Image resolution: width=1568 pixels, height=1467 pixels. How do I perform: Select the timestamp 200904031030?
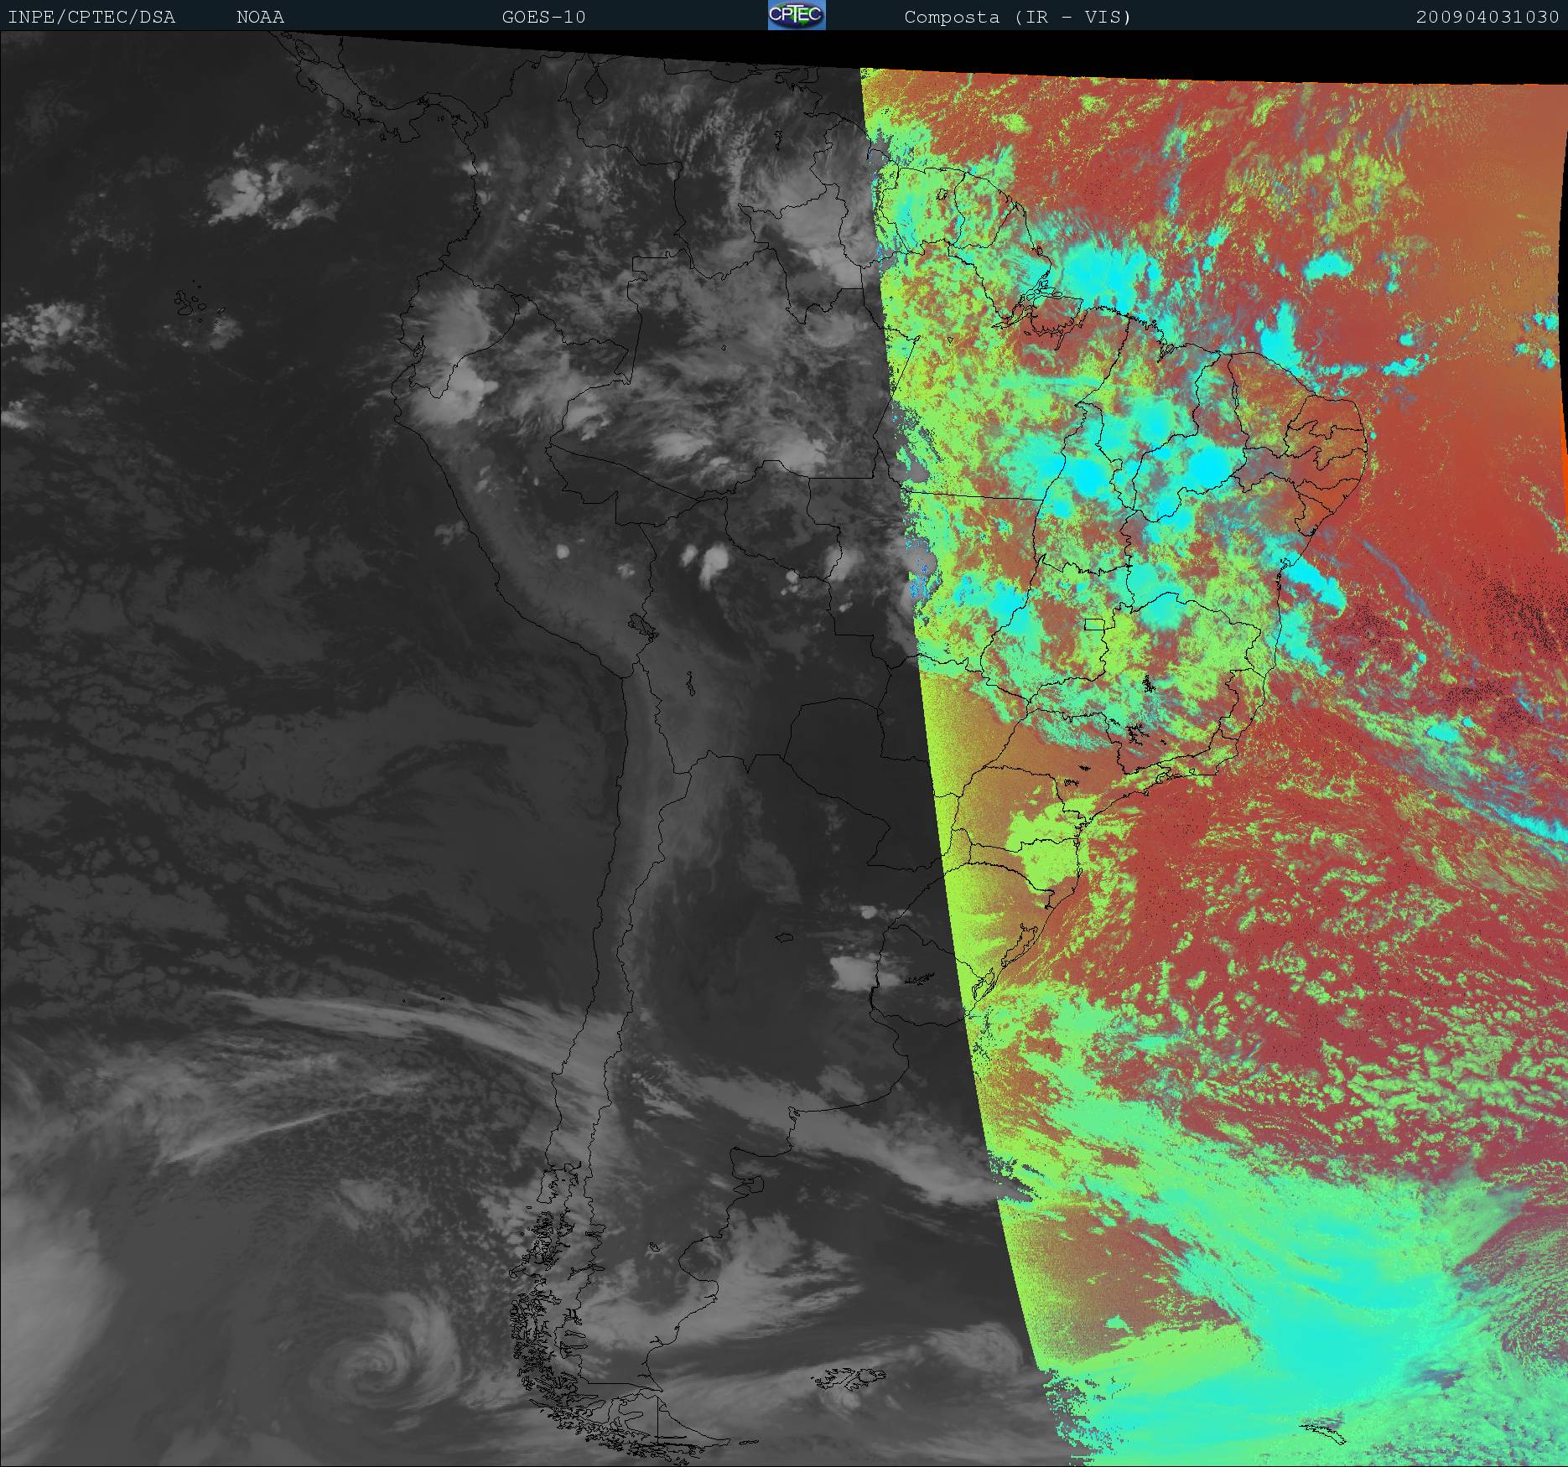[1487, 17]
